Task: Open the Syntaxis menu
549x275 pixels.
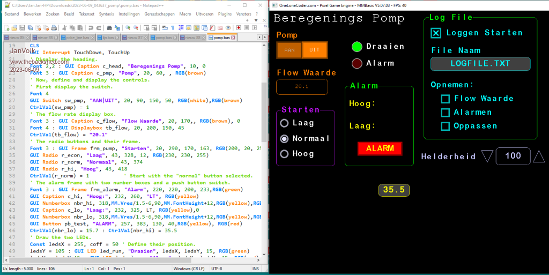Action: tap(106, 13)
